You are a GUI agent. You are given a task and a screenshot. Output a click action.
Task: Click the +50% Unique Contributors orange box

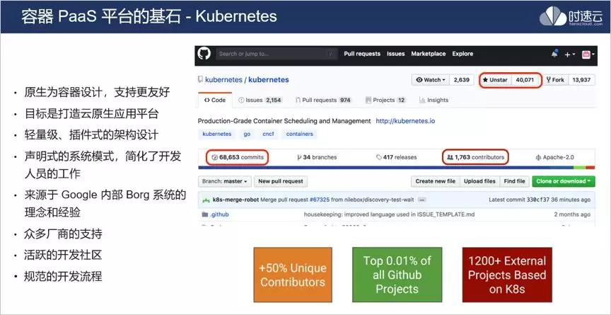click(x=293, y=275)
